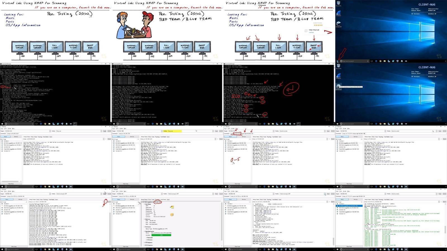The height and width of the screenshot is (251, 447).
Task: Click Cortana search circle in "0-5" frame
Action: tap(229, 187)
